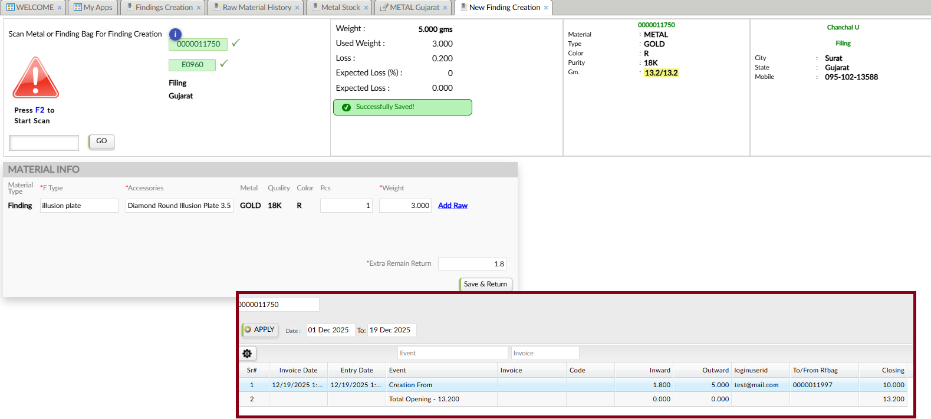
Task: Click the Event filter input box
Action: [452, 353]
